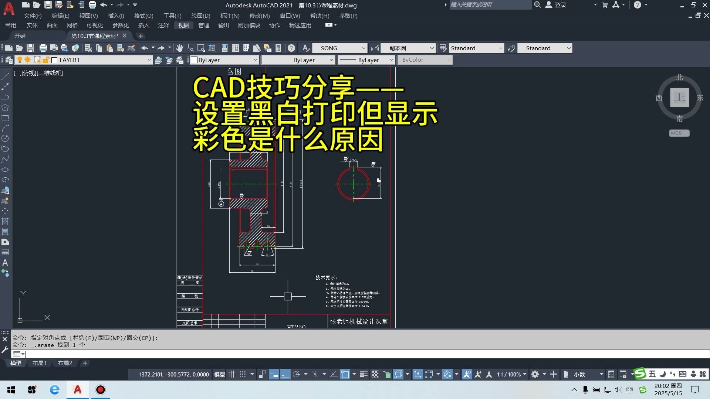The height and width of the screenshot is (399, 710).
Task: Click the white color swatch beside LAYER1
Action: 54,59
